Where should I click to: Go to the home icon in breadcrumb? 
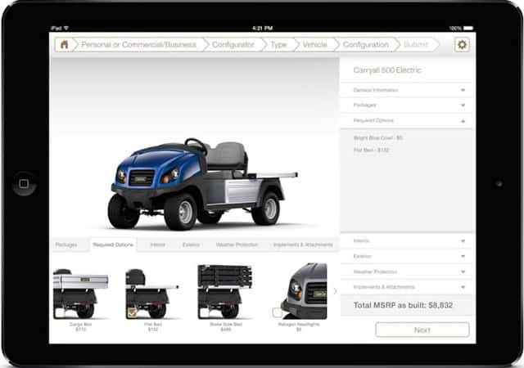(x=64, y=44)
